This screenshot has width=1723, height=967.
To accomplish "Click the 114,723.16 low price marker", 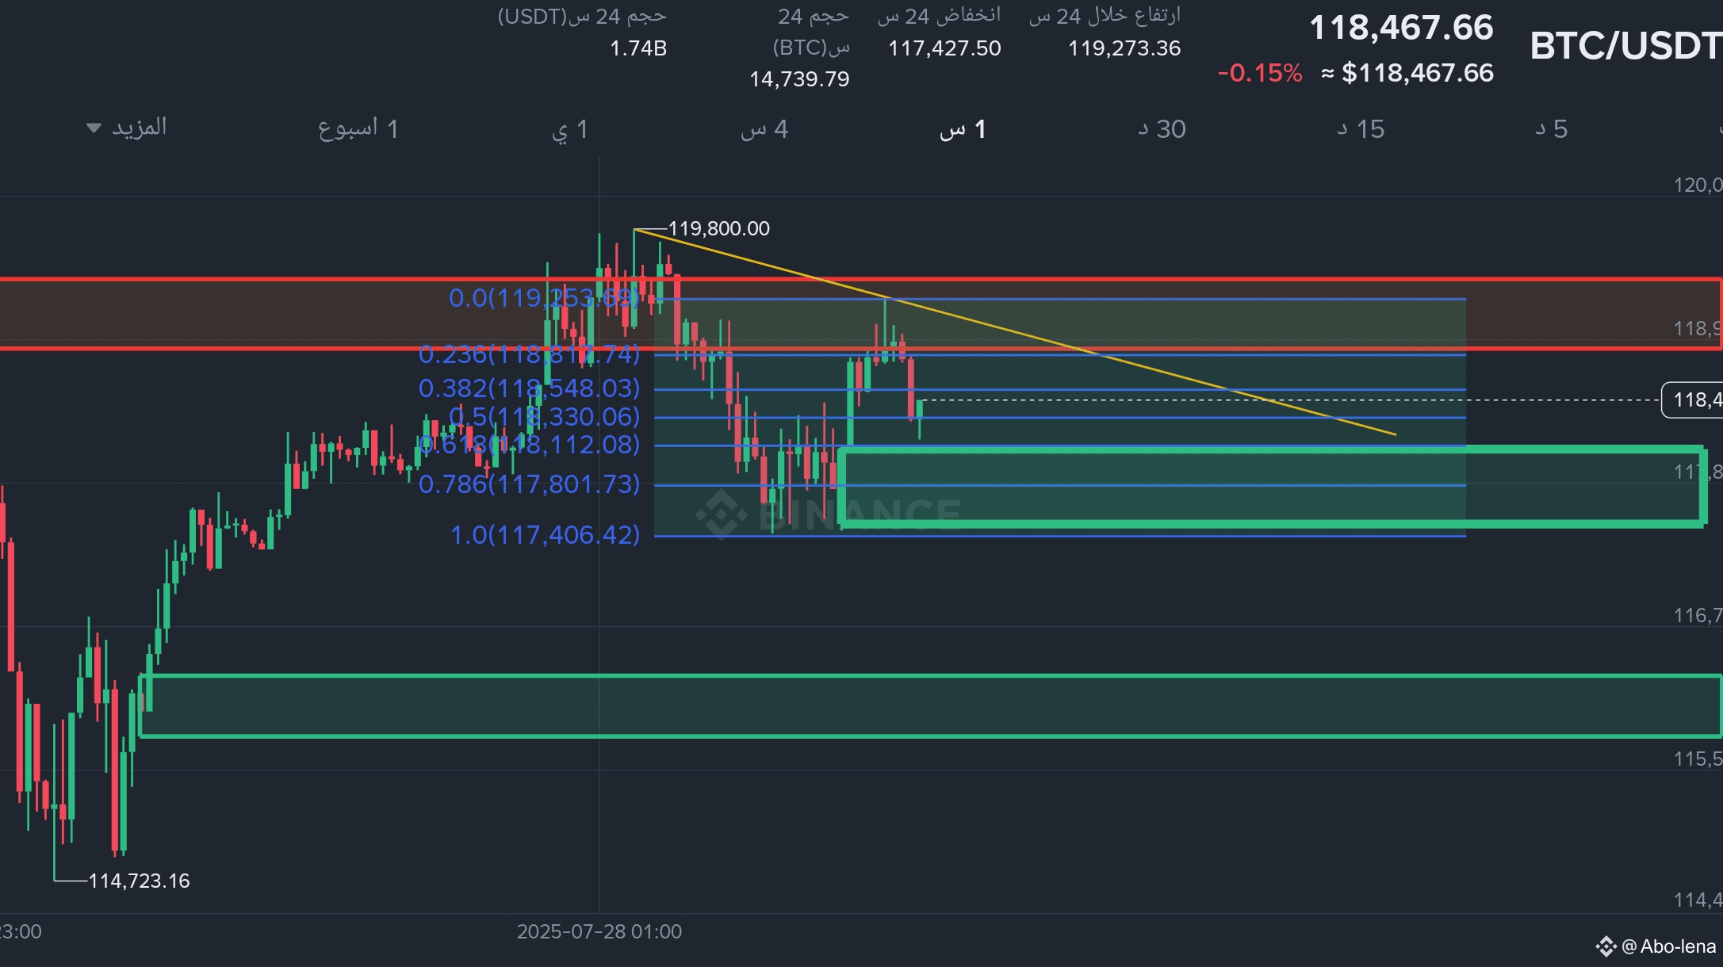I will (x=139, y=881).
